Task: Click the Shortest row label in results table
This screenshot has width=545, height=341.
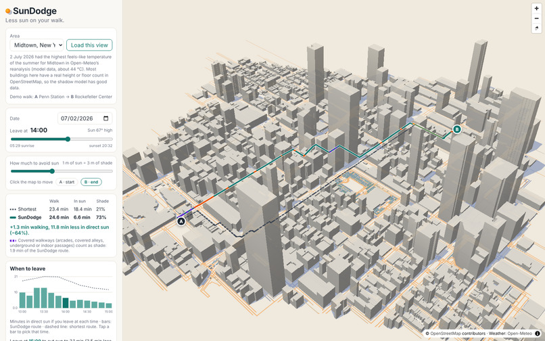Action: pyautogui.click(x=27, y=209)
